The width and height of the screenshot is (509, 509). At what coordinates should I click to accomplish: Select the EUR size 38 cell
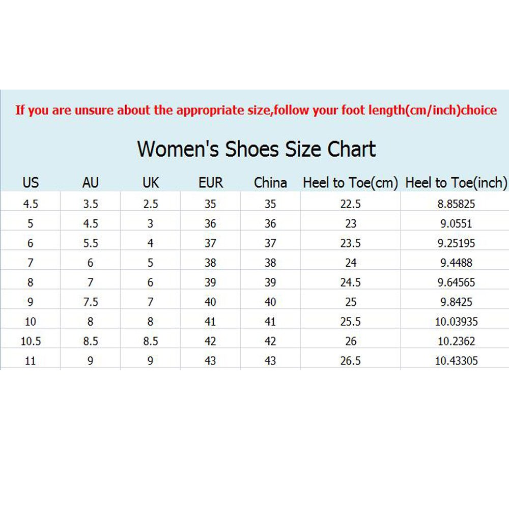pos(211,263)
